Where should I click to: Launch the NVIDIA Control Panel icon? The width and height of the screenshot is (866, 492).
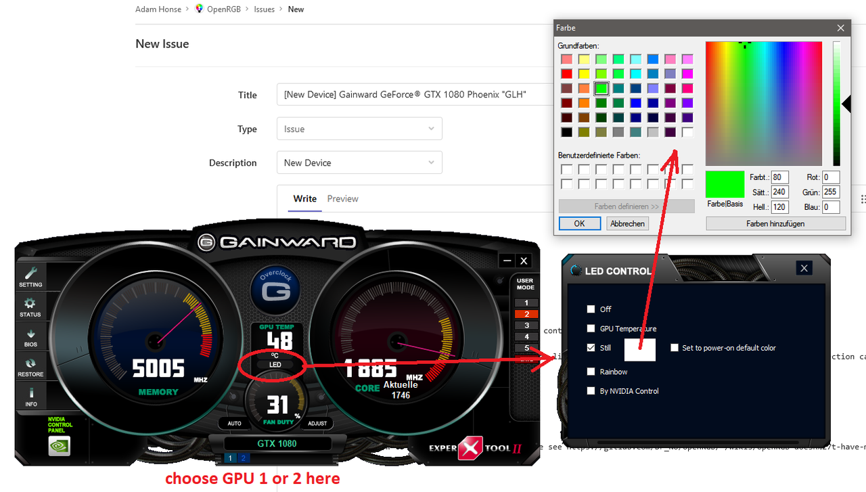[58, 445]
